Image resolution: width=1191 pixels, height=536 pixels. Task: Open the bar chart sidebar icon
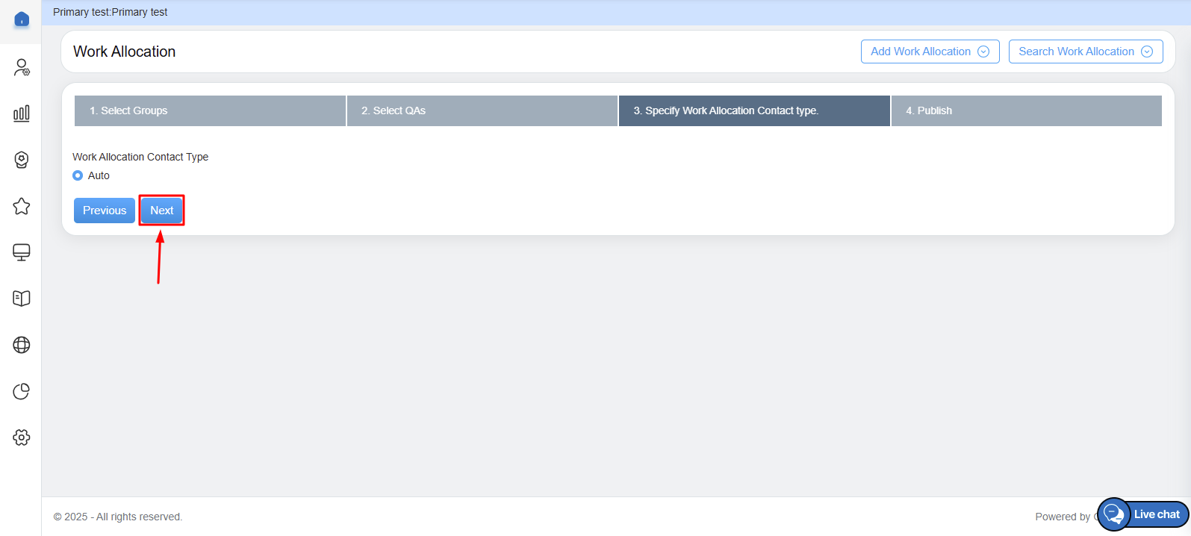22,113
